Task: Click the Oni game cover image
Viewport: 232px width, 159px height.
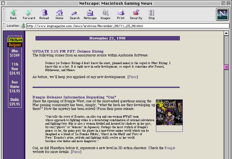Action: point(169,115)
